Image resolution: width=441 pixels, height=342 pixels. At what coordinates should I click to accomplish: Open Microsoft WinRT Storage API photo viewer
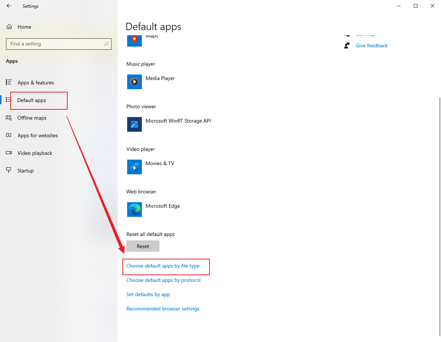tap(134, 124)
